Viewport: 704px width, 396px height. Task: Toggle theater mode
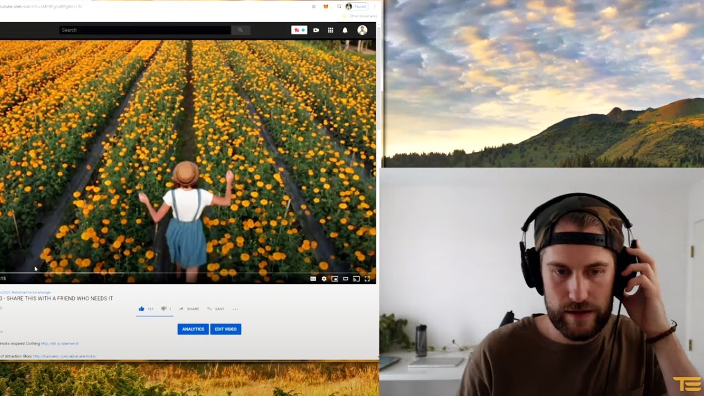point(345,279)
